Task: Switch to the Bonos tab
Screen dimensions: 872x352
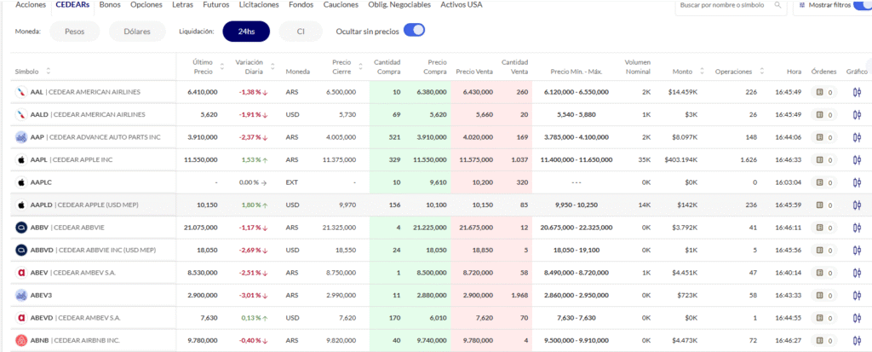Action: click(110, 5)
